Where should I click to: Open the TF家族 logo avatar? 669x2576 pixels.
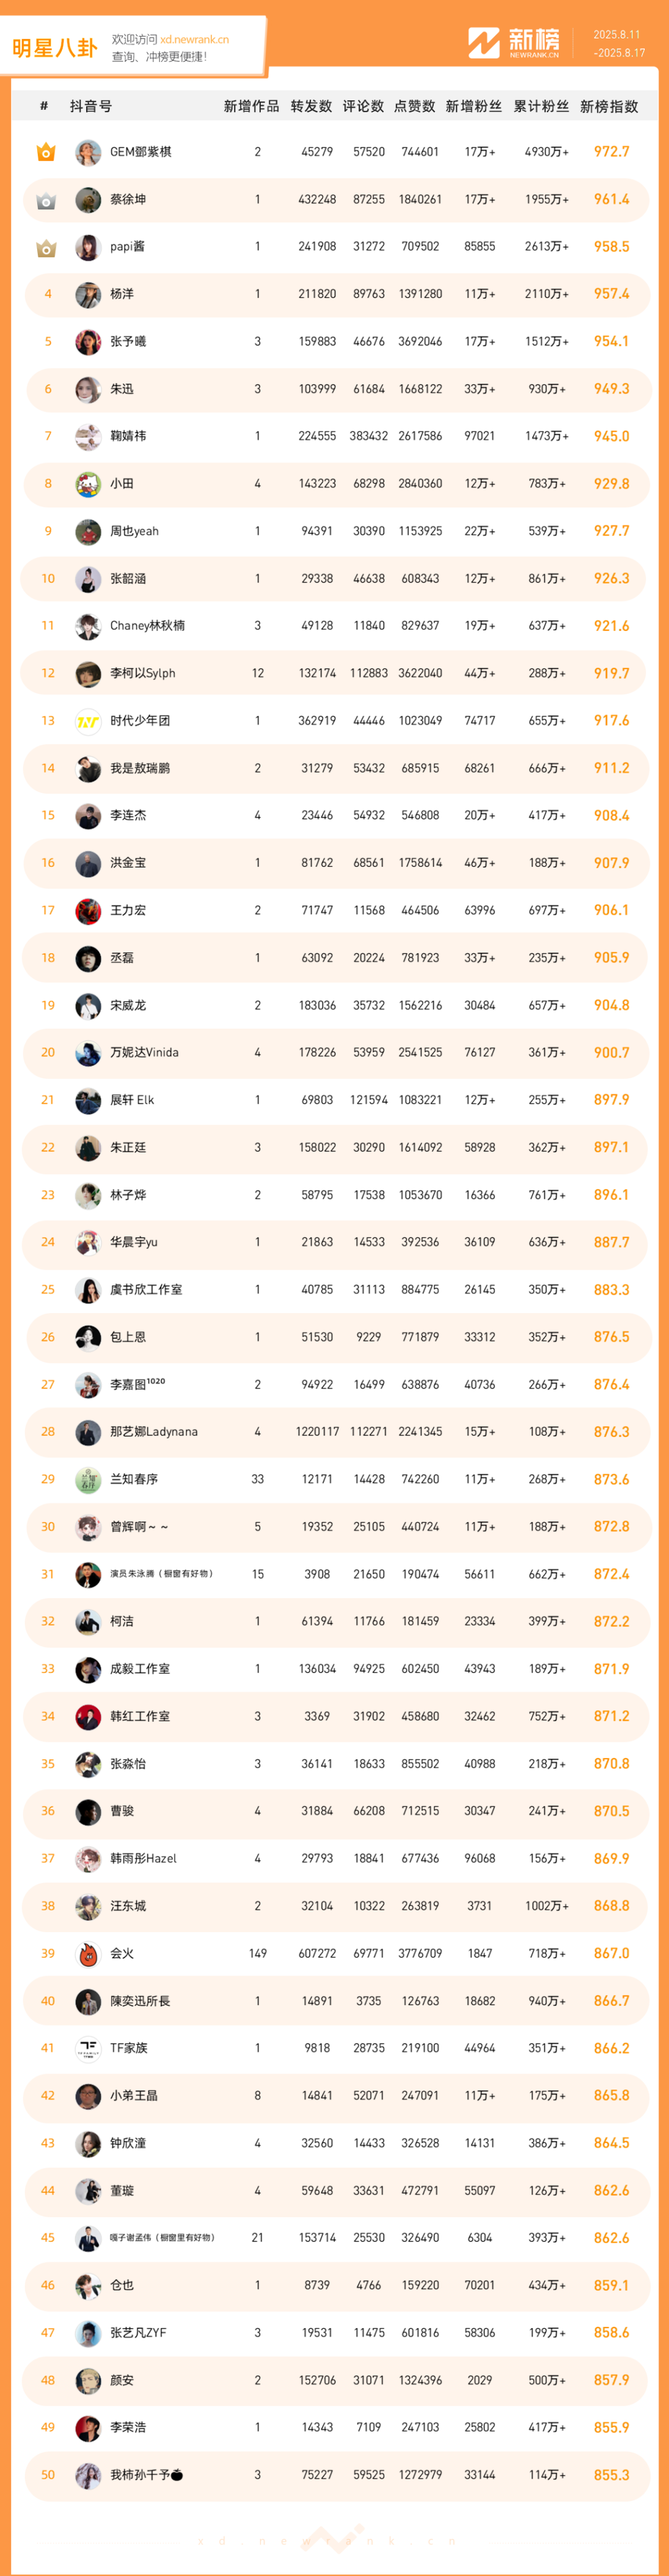[x=88, y=2048]
